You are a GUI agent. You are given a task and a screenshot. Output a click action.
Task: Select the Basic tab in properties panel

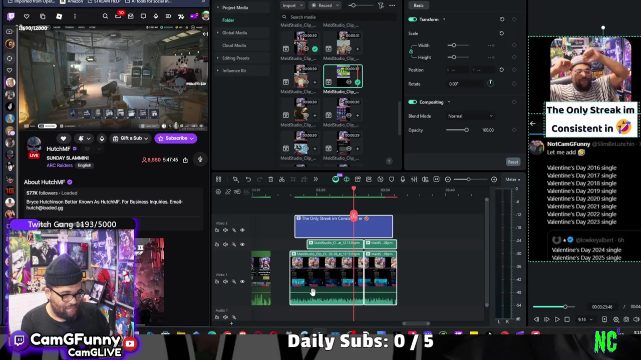(419, 5)
